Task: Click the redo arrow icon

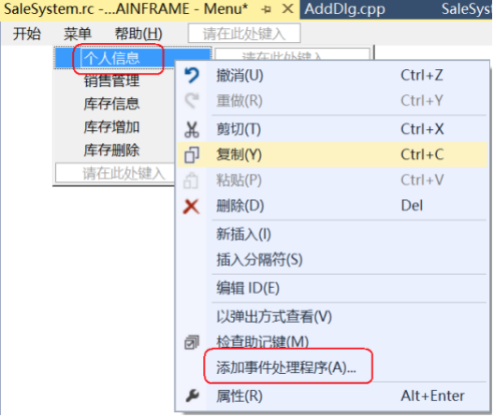Action: (192, 101)
